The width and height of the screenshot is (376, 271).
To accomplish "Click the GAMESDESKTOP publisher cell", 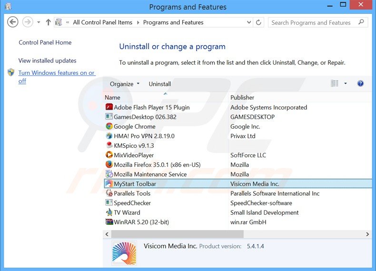I will [253, 117].
